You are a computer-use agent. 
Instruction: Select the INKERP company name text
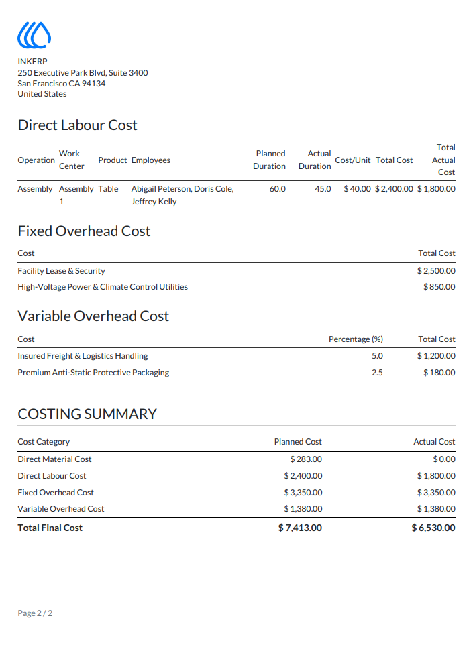pyautogui.click(x=33, y=62)
